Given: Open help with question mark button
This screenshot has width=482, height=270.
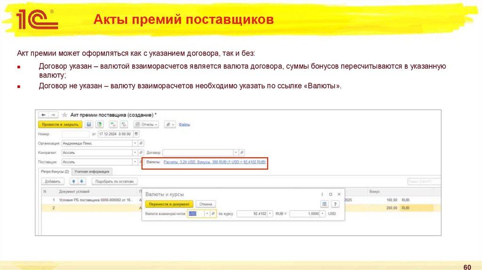Looking at the screenshot, I should pyautogui.click(x=335, y=204).
